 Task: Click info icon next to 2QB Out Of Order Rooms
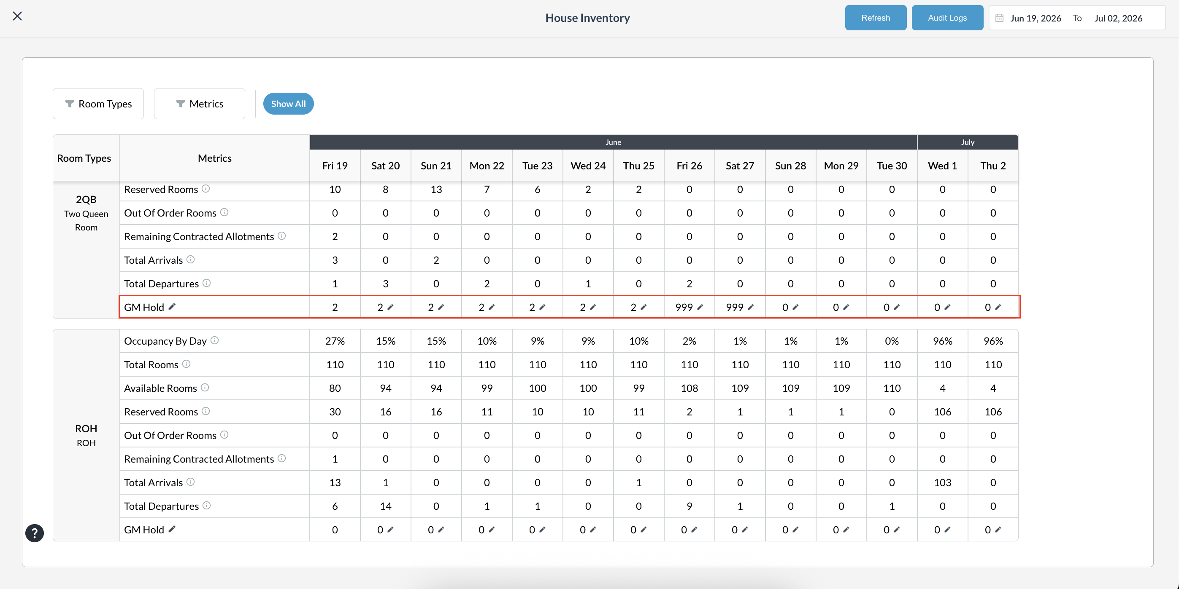click(x=224, y=212)
